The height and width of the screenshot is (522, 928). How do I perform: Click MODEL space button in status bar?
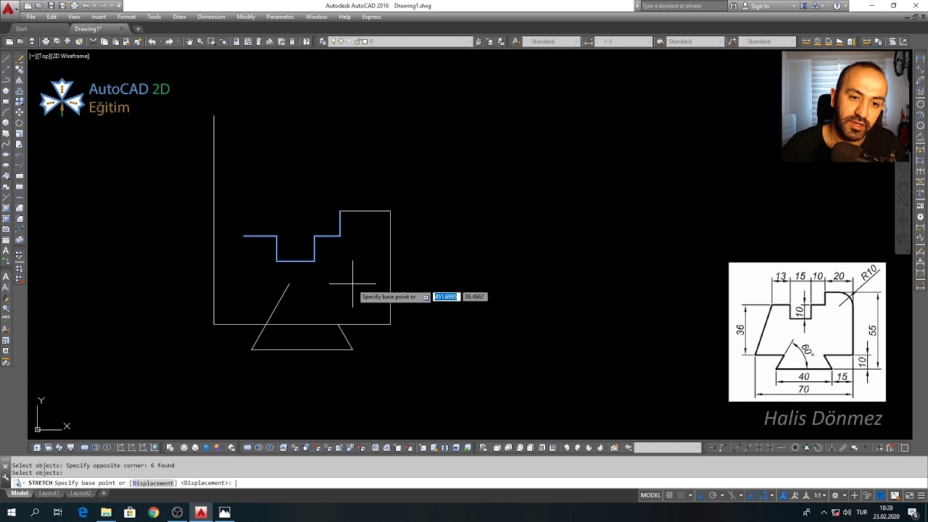(x=651, y=495)
